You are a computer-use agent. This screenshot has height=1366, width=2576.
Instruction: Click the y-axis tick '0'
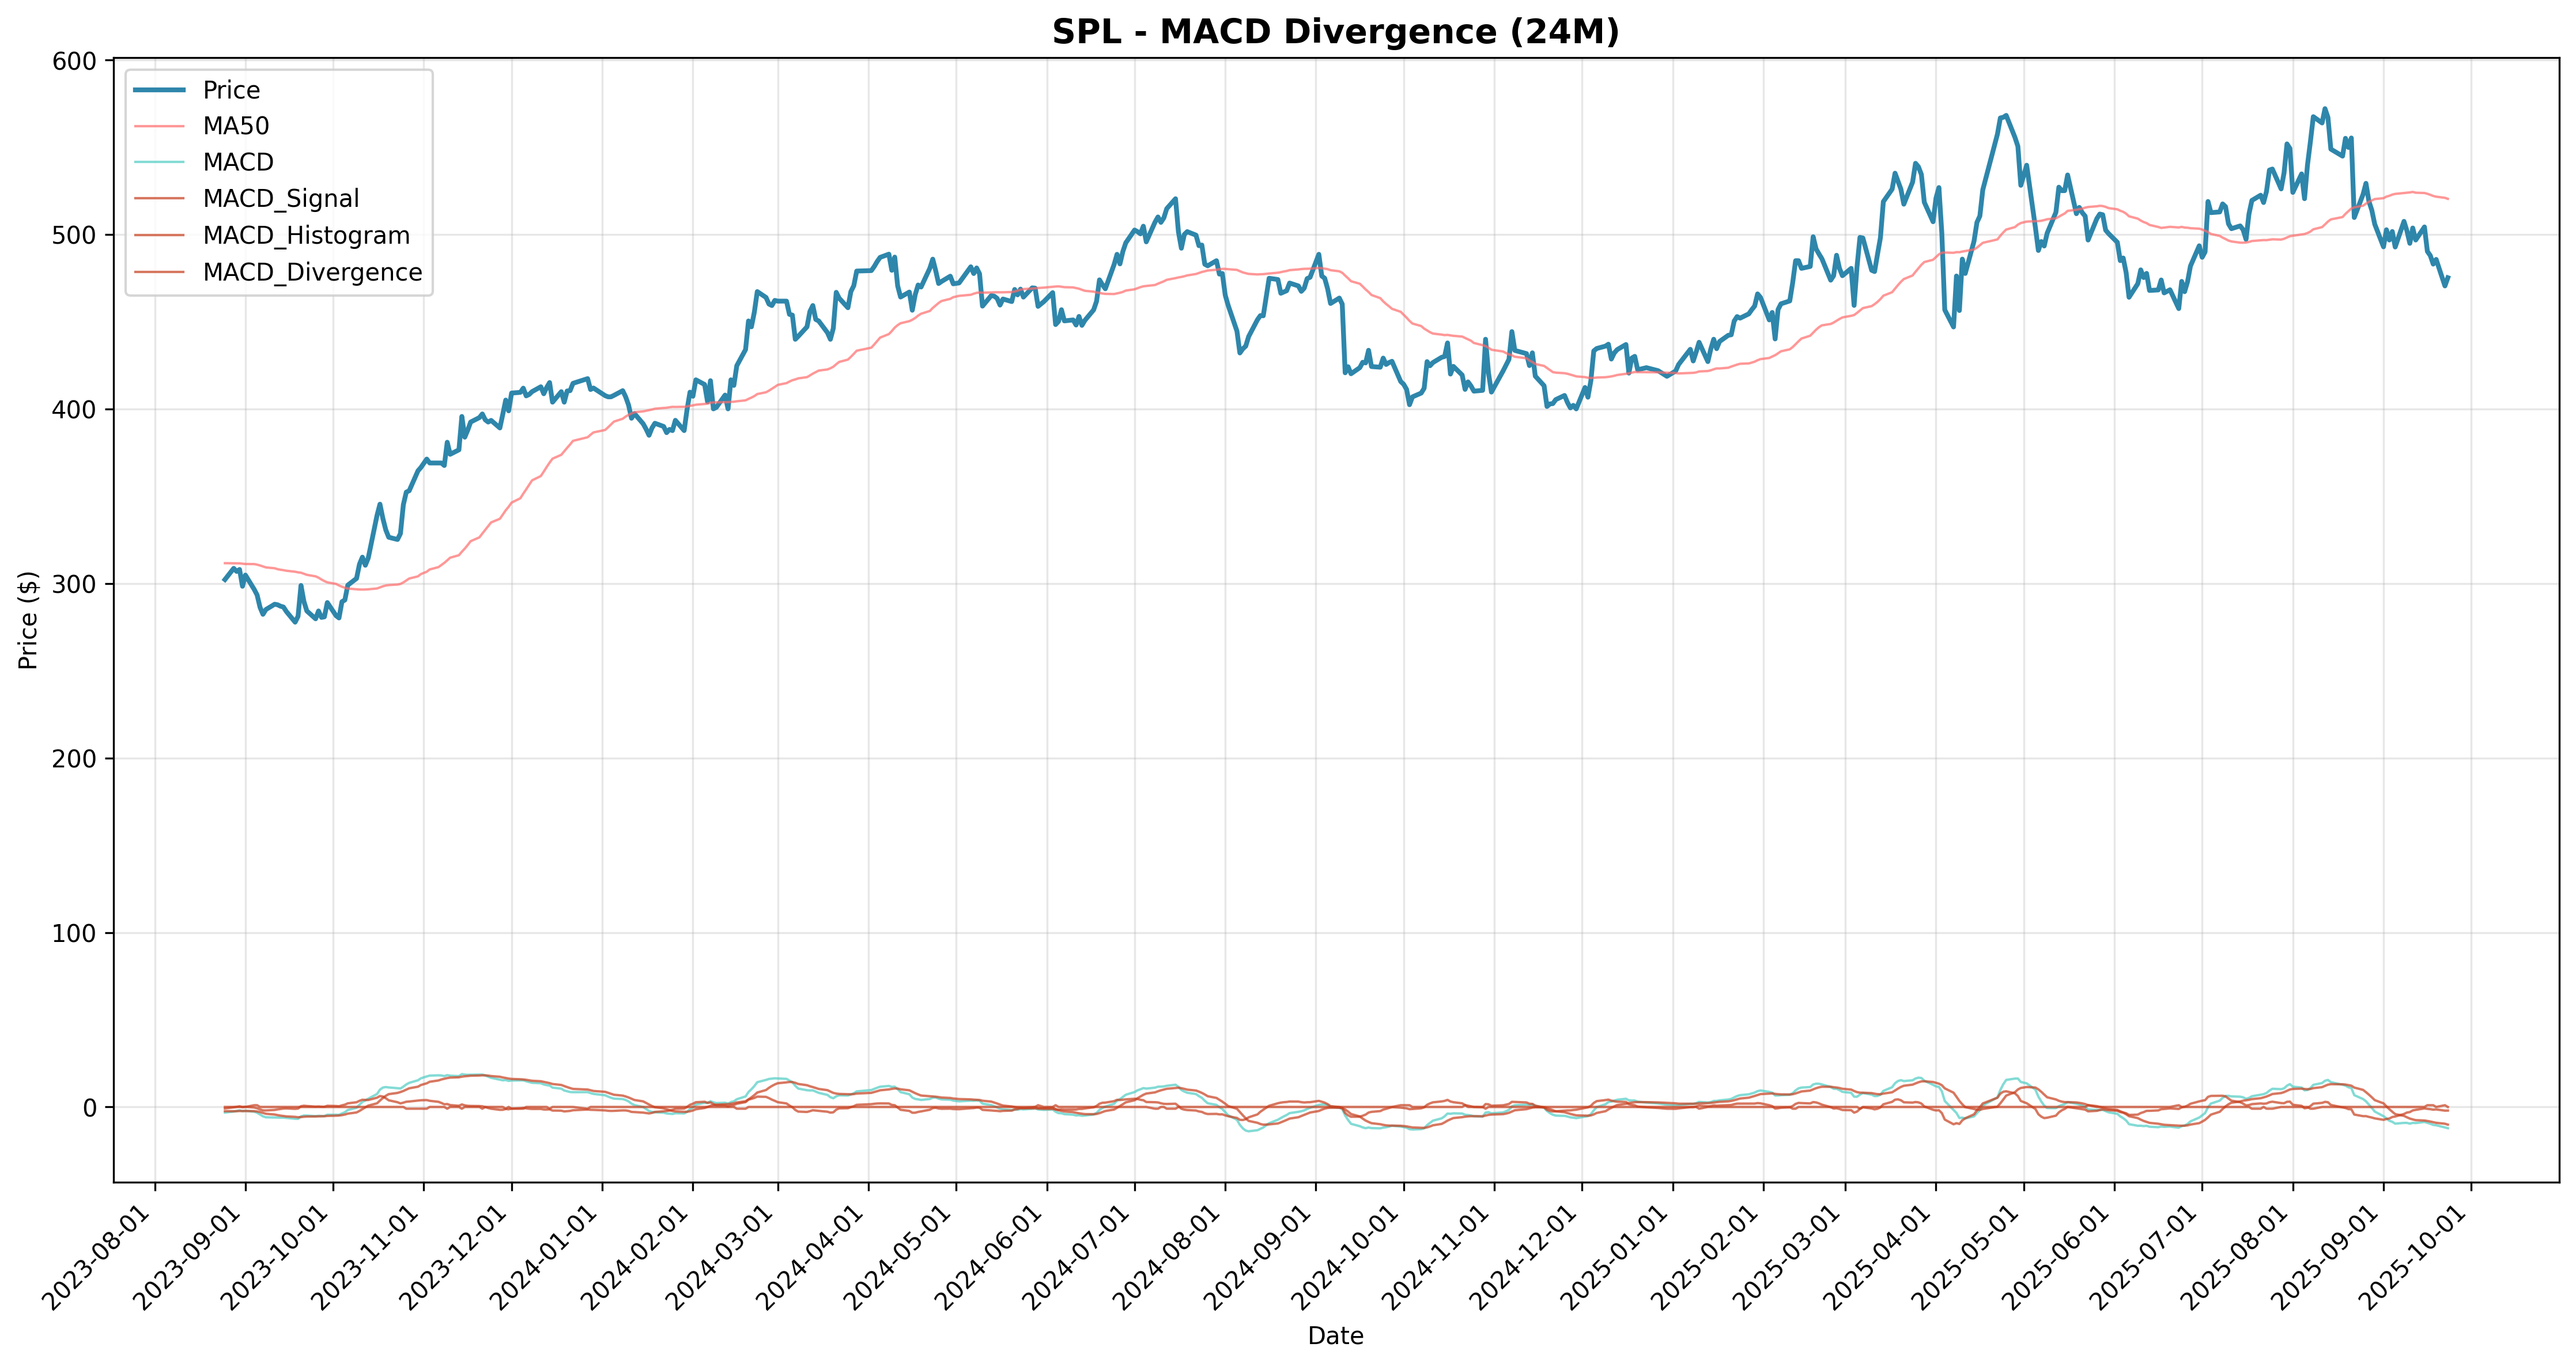[90, 1108]
